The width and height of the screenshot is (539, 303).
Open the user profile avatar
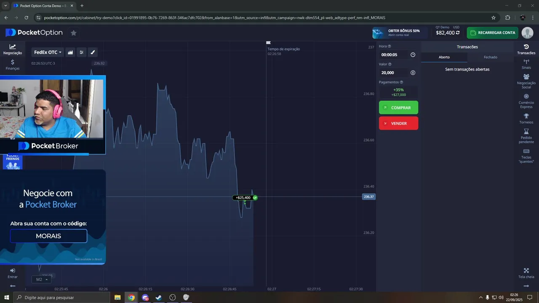527,33
